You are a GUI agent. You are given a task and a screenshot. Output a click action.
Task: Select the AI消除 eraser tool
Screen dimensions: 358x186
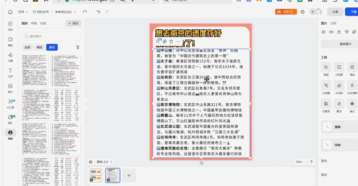click(339, 87)
